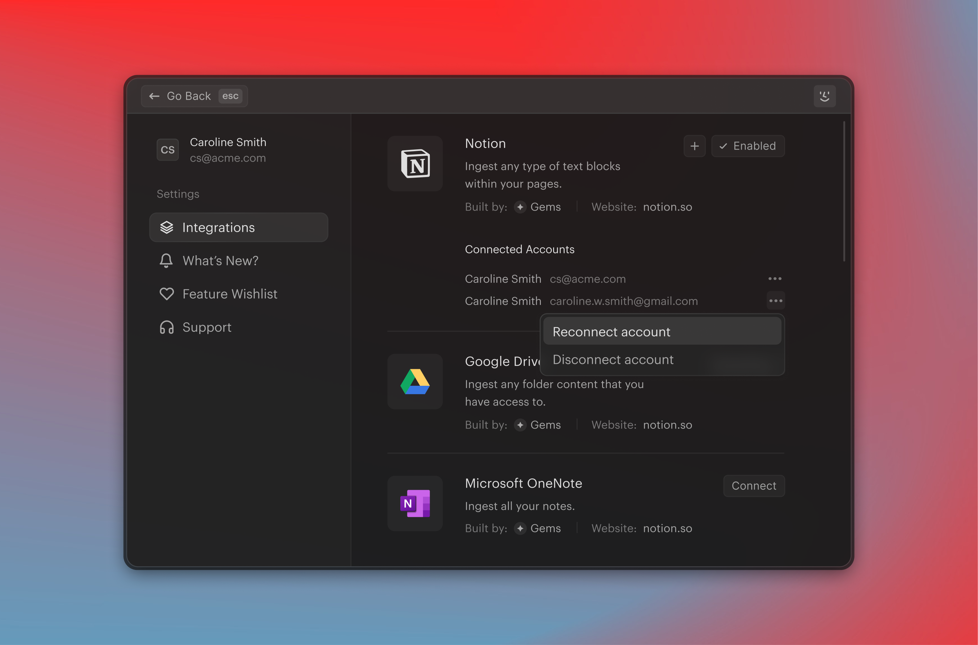Click plus icon to add Notion account
The width and height of the screenshot is (978, 645).
pos(694,146)
